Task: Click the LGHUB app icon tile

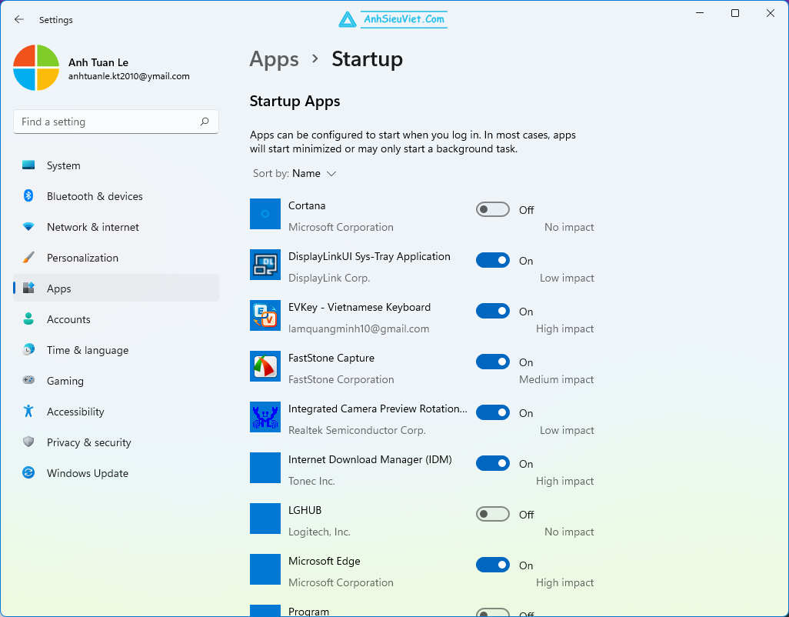Action: tap(265, 519)
